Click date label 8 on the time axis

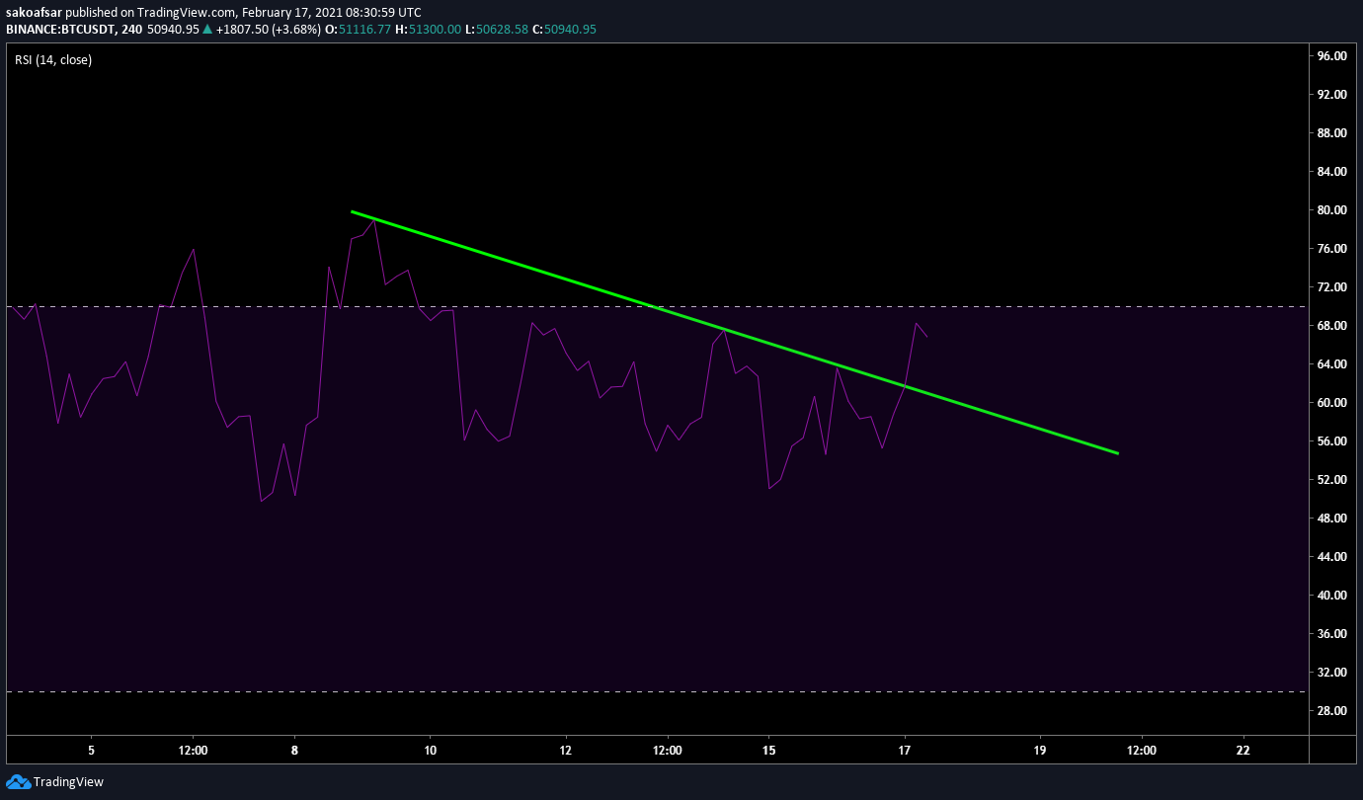point(294,750)
